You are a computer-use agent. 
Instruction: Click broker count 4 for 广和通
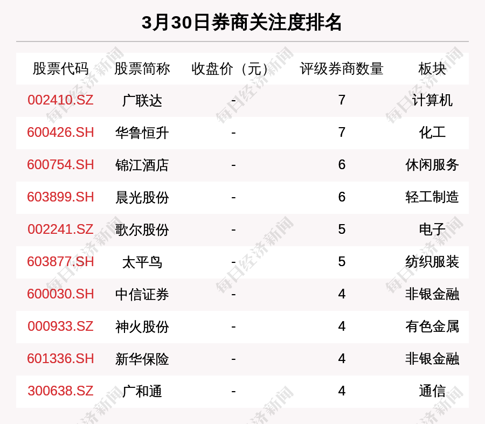tap(342, 391)
